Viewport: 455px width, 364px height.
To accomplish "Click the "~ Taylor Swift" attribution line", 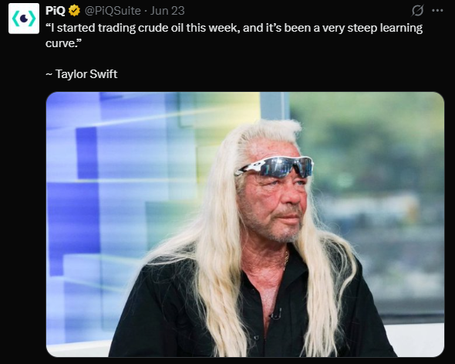I will coord(82,74).
